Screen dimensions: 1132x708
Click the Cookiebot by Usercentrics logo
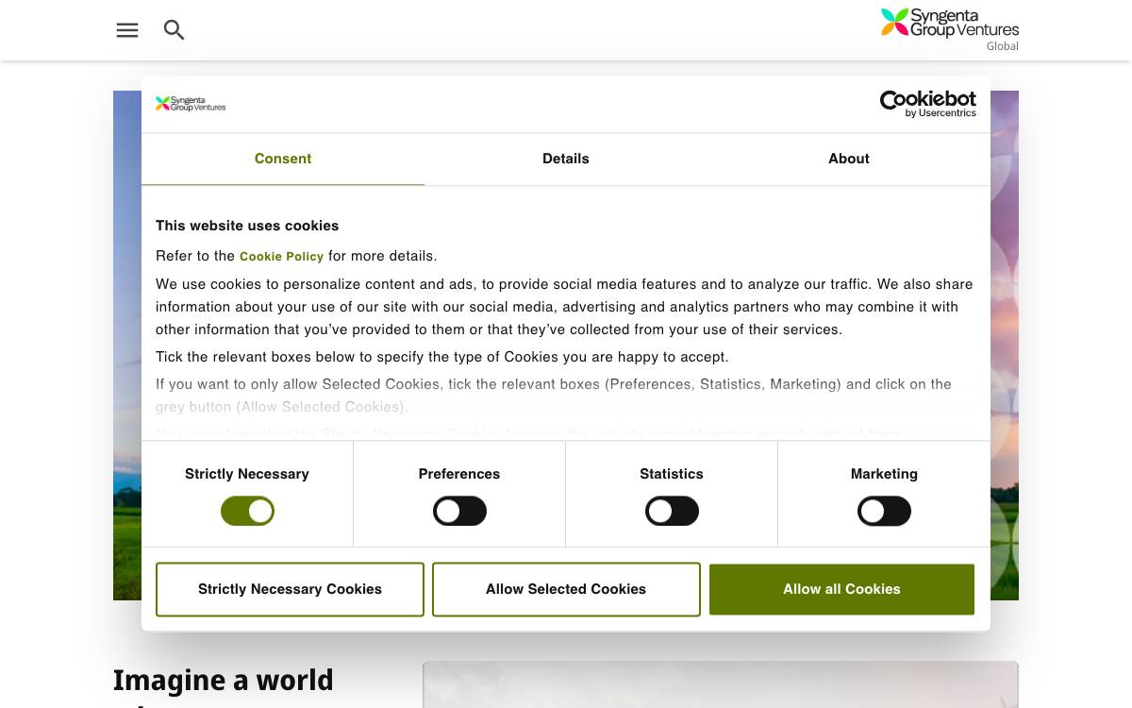927,104
